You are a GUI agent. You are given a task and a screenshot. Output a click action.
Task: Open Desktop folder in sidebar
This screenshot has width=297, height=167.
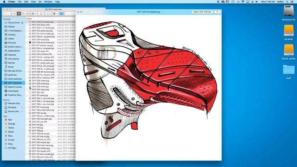coord(12,55)
